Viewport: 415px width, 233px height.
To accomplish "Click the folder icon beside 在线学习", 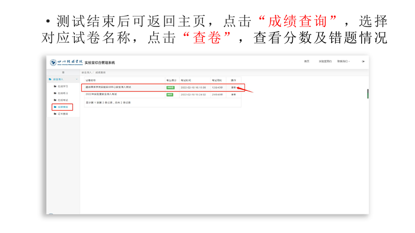I will tap(55, 86).
